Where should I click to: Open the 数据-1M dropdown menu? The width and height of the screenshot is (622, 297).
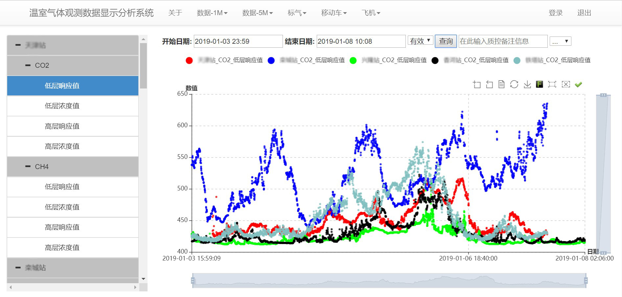tap(212, 13)
